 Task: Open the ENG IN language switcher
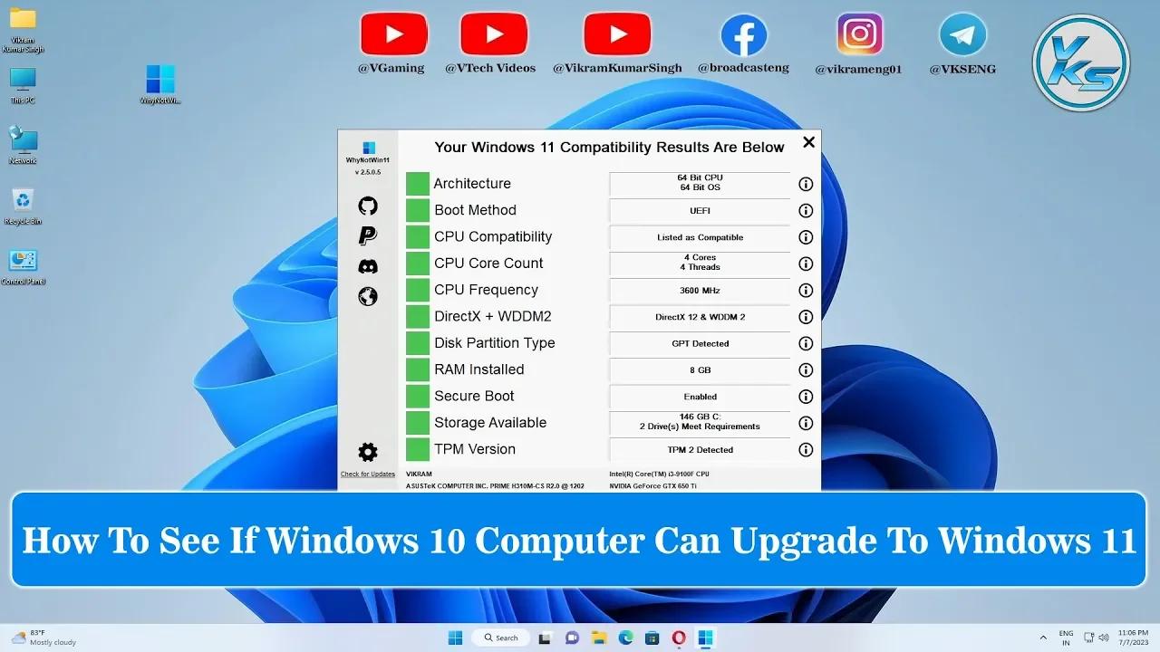(x=1066, y=638)
